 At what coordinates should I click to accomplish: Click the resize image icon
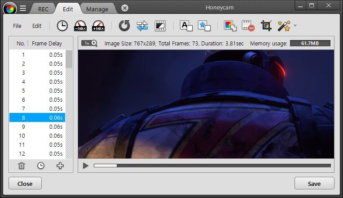[x=230, y=26]
